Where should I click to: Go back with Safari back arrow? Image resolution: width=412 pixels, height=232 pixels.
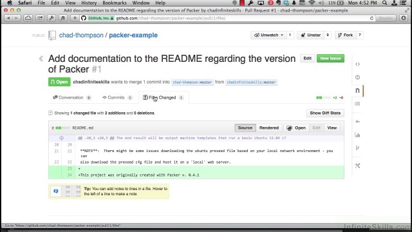click(8, 18)
